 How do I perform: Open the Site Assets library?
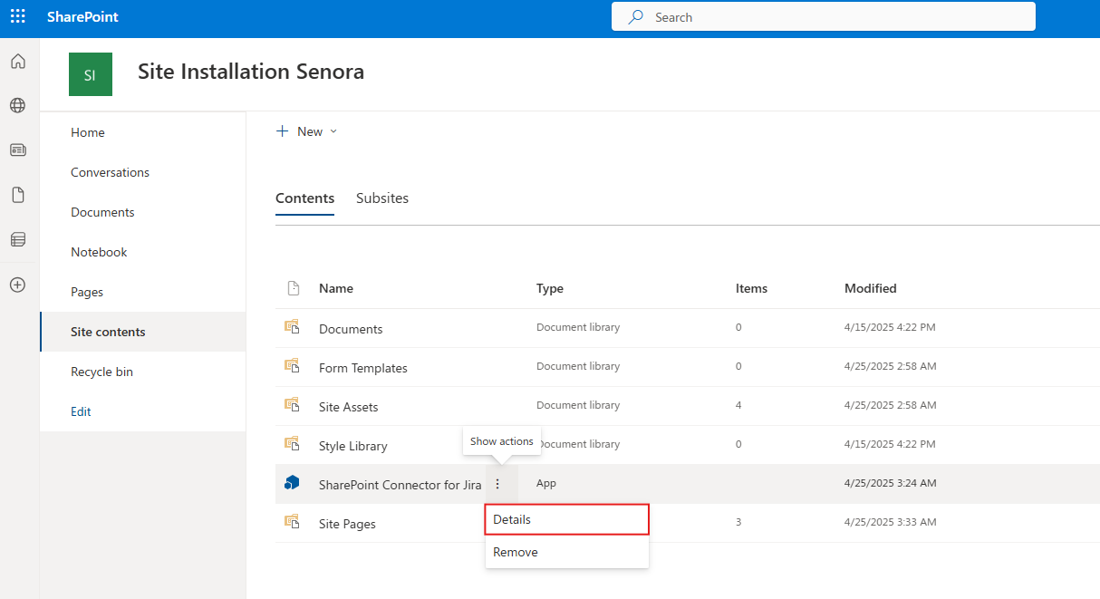tap(348, 407)
